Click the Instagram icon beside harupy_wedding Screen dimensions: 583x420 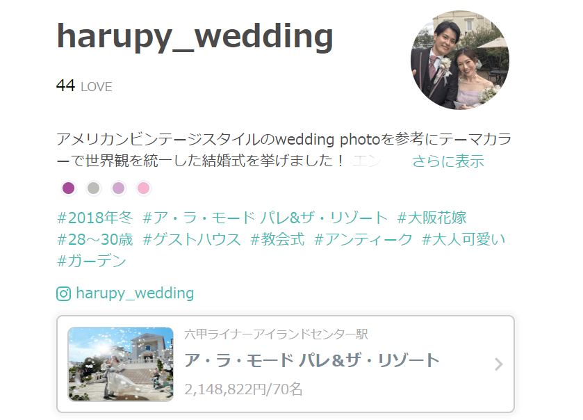[63, 293]
